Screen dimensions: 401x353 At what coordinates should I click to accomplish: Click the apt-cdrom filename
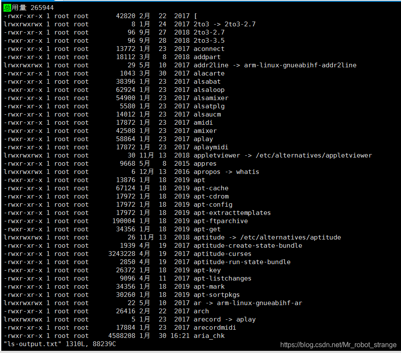click(x=211, y=196)
